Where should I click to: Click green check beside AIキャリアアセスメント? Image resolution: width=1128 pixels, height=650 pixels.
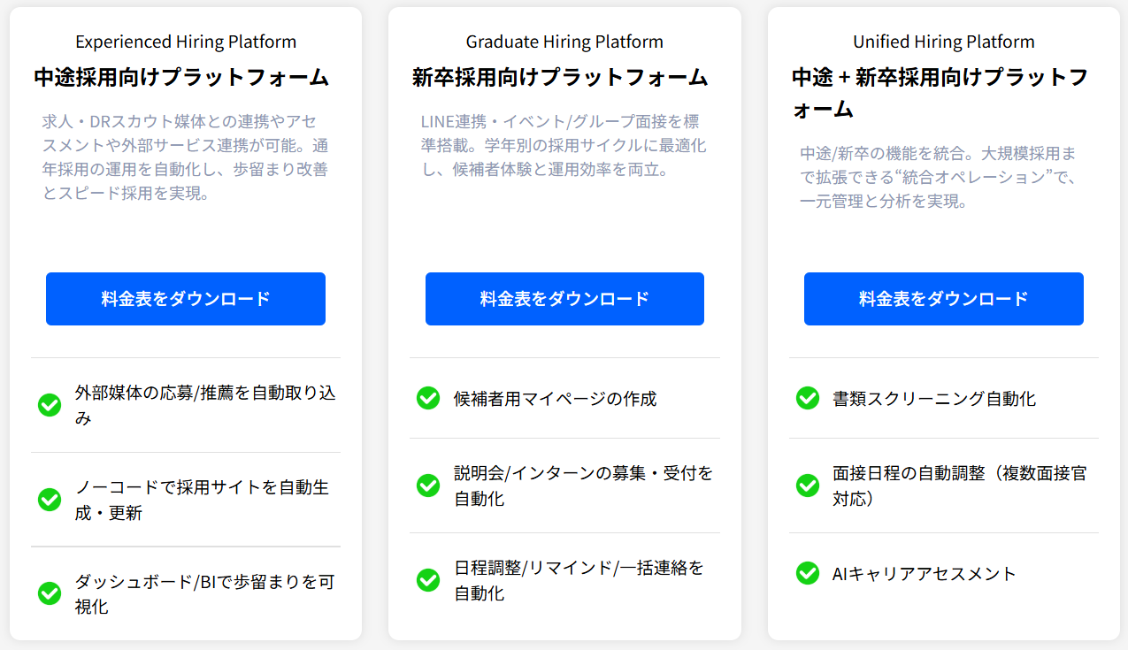[x=808, y=573]
